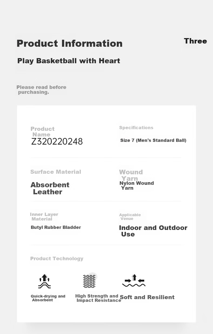Click the Specifications label
The width and height of the screenshot is (213, 334).
pos(136,128)
